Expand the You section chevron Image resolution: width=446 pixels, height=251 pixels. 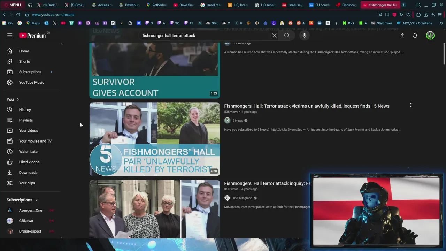18,99
